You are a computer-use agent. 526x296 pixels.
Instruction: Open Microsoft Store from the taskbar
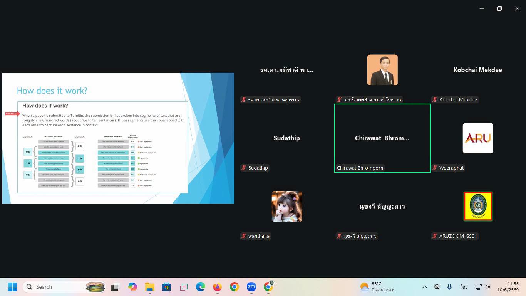pos(167,287)
